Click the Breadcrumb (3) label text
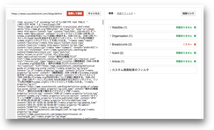This screenshot has width=214, height=130. (122, 44)
